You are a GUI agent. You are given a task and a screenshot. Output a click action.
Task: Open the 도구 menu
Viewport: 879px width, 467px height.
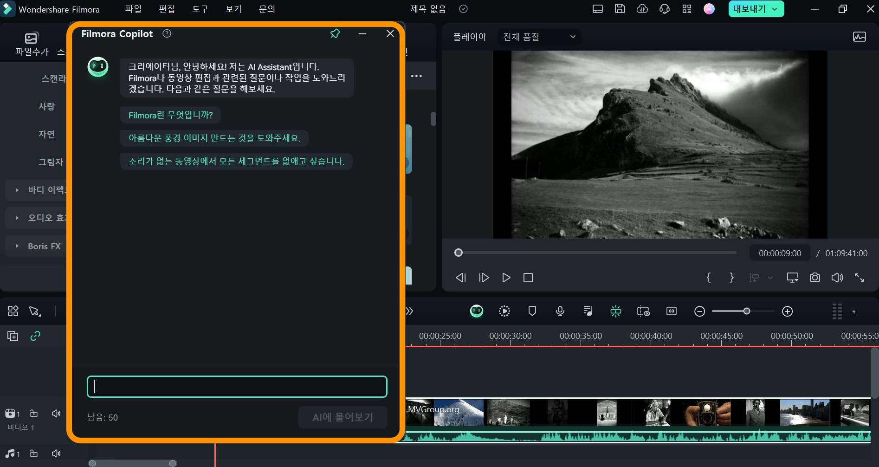click(200, 9)
